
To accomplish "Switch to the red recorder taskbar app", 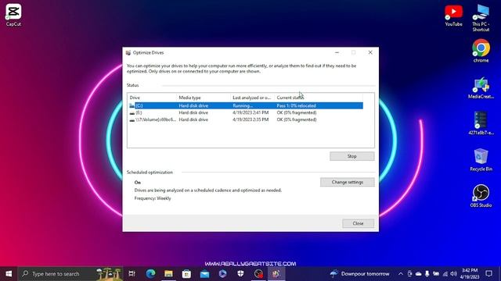I will 258,274.
